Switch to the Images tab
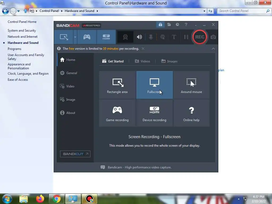Screen dimensions: 272x204 (x=169, y=61)
